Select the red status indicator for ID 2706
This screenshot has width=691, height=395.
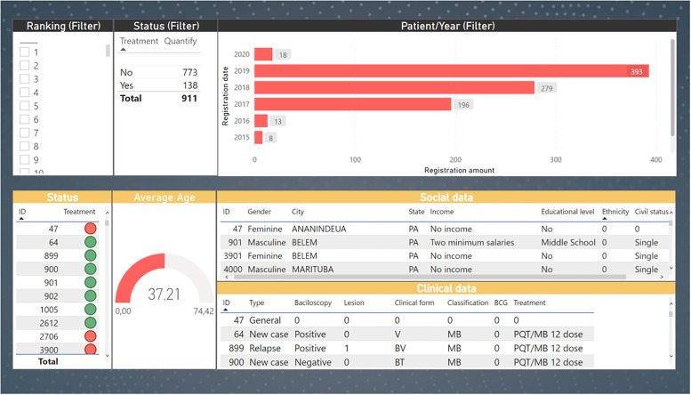90,335
